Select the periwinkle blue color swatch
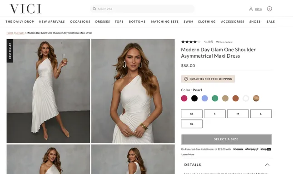The image size is (293, 174). pos(204,98)
